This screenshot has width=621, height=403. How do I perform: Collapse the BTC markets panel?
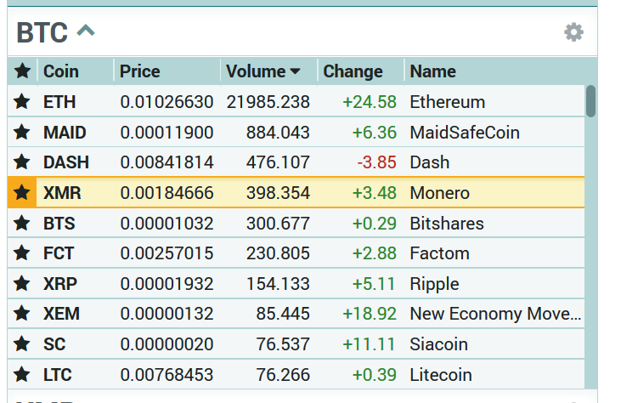pyautogui.click(x=86, y=31)
